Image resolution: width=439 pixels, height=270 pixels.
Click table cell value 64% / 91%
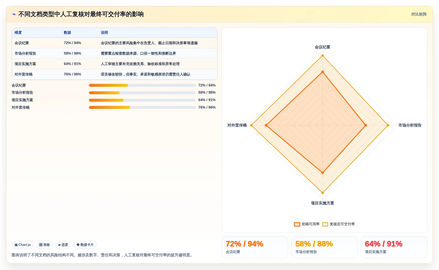coord(73,64)
